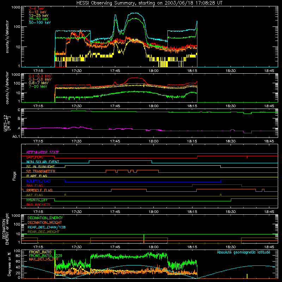Select the 3-6 keV legend label
Viewport: 282px width, 282px height.
(36, 8)
